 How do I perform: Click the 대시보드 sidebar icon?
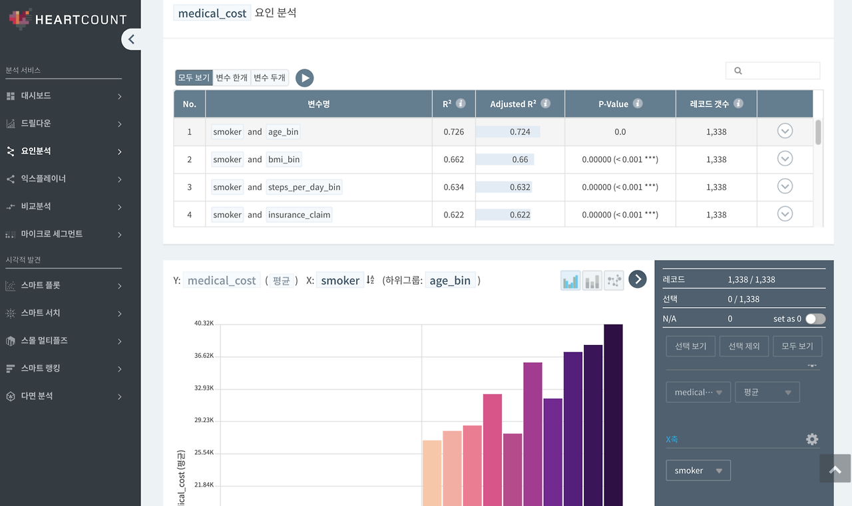(10, 96)
